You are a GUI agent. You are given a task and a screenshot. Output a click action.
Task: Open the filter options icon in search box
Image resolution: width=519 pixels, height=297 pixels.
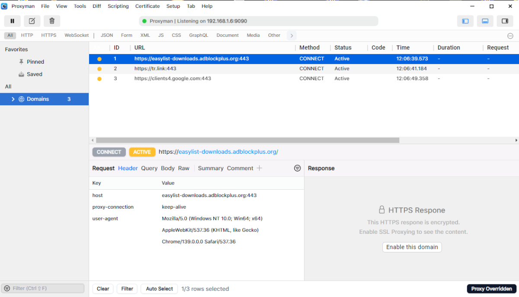coord(7,288)
